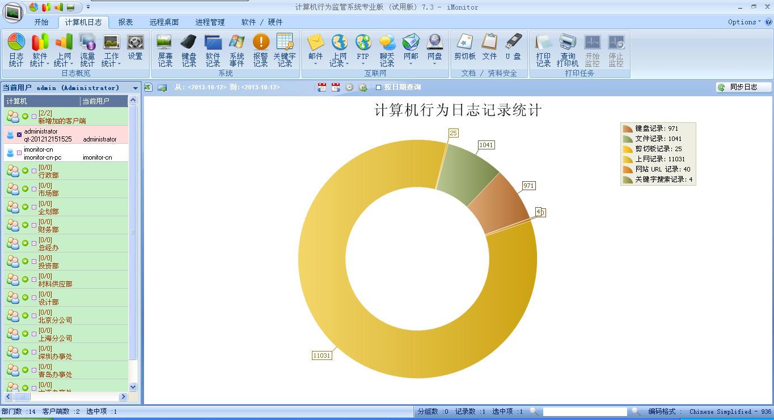This screenshot has width=774, height=420.
Task: Open the 报警记录 alarm log
Action: click(260, 50)
